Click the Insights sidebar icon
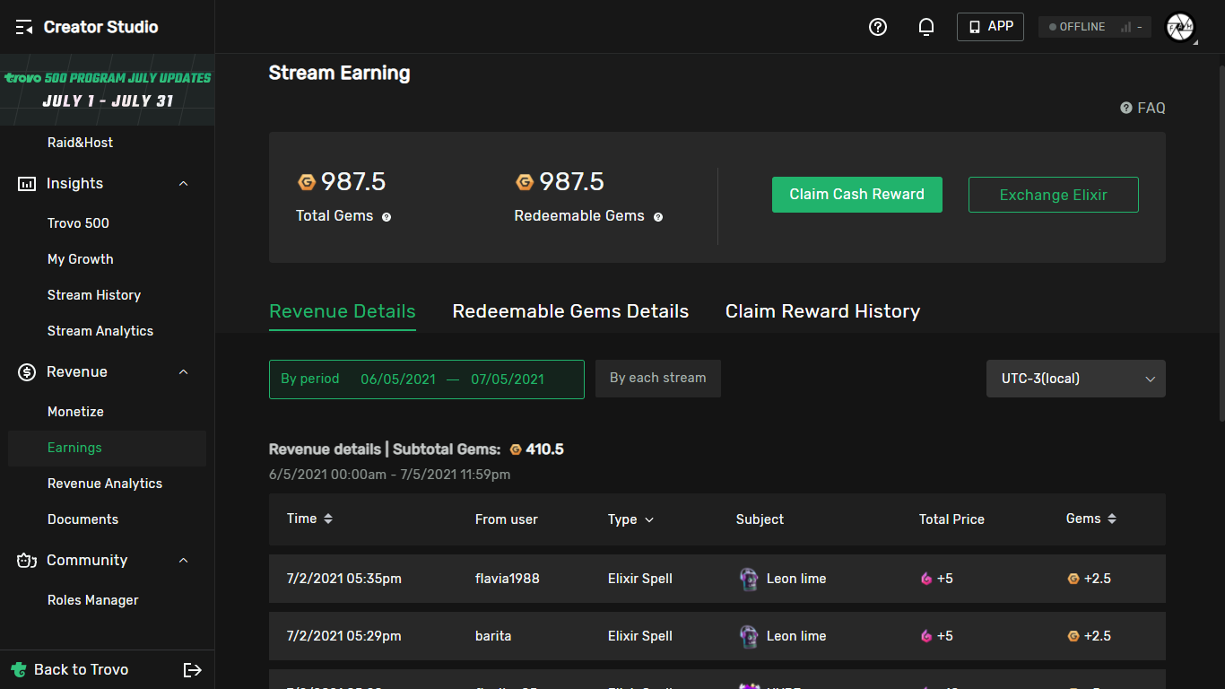The width and height of the screenshot is (1225, 689). 26,183
